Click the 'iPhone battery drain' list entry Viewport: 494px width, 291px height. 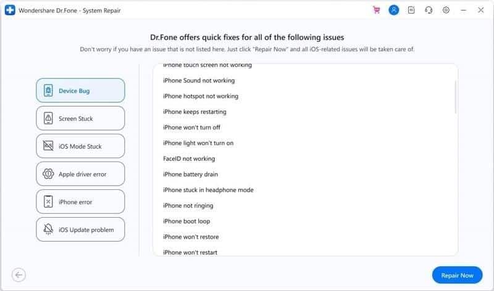(x=190, y=174)
